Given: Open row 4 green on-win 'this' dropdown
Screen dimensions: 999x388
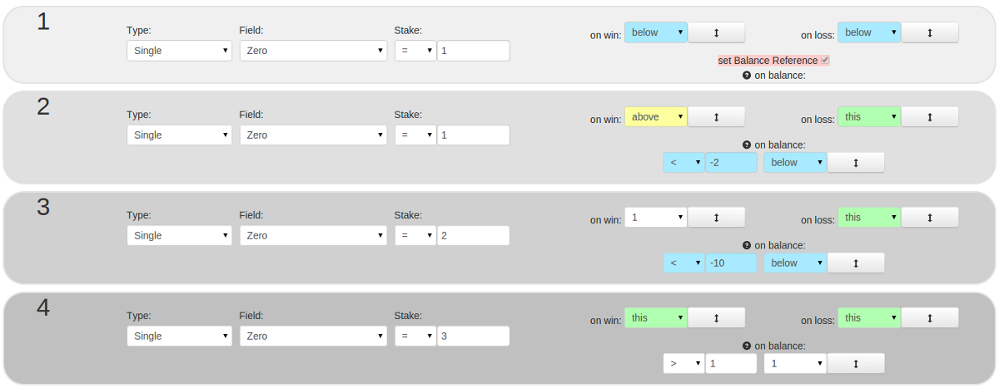Looking at the screenshot, I should point(656,318).
